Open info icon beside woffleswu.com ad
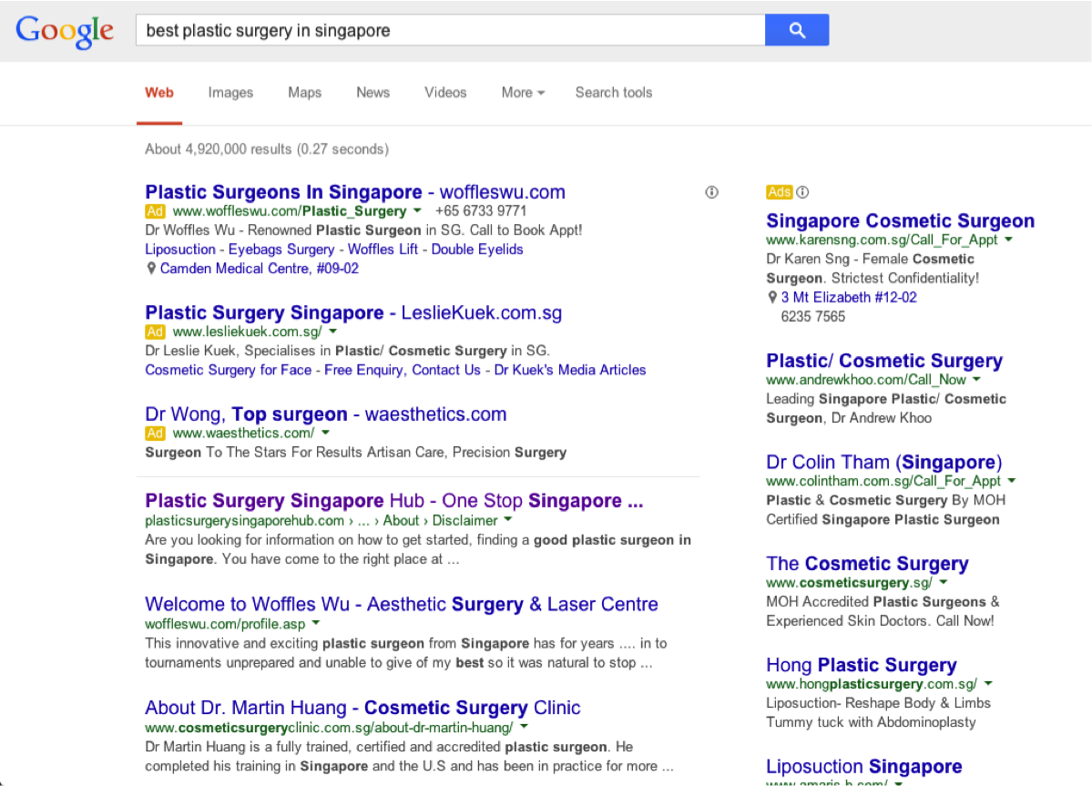 711,192
